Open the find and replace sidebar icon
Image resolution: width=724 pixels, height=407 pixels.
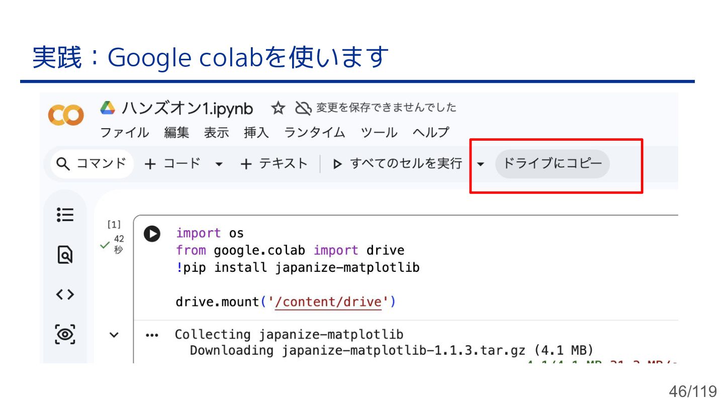click(x=65, y=255)
